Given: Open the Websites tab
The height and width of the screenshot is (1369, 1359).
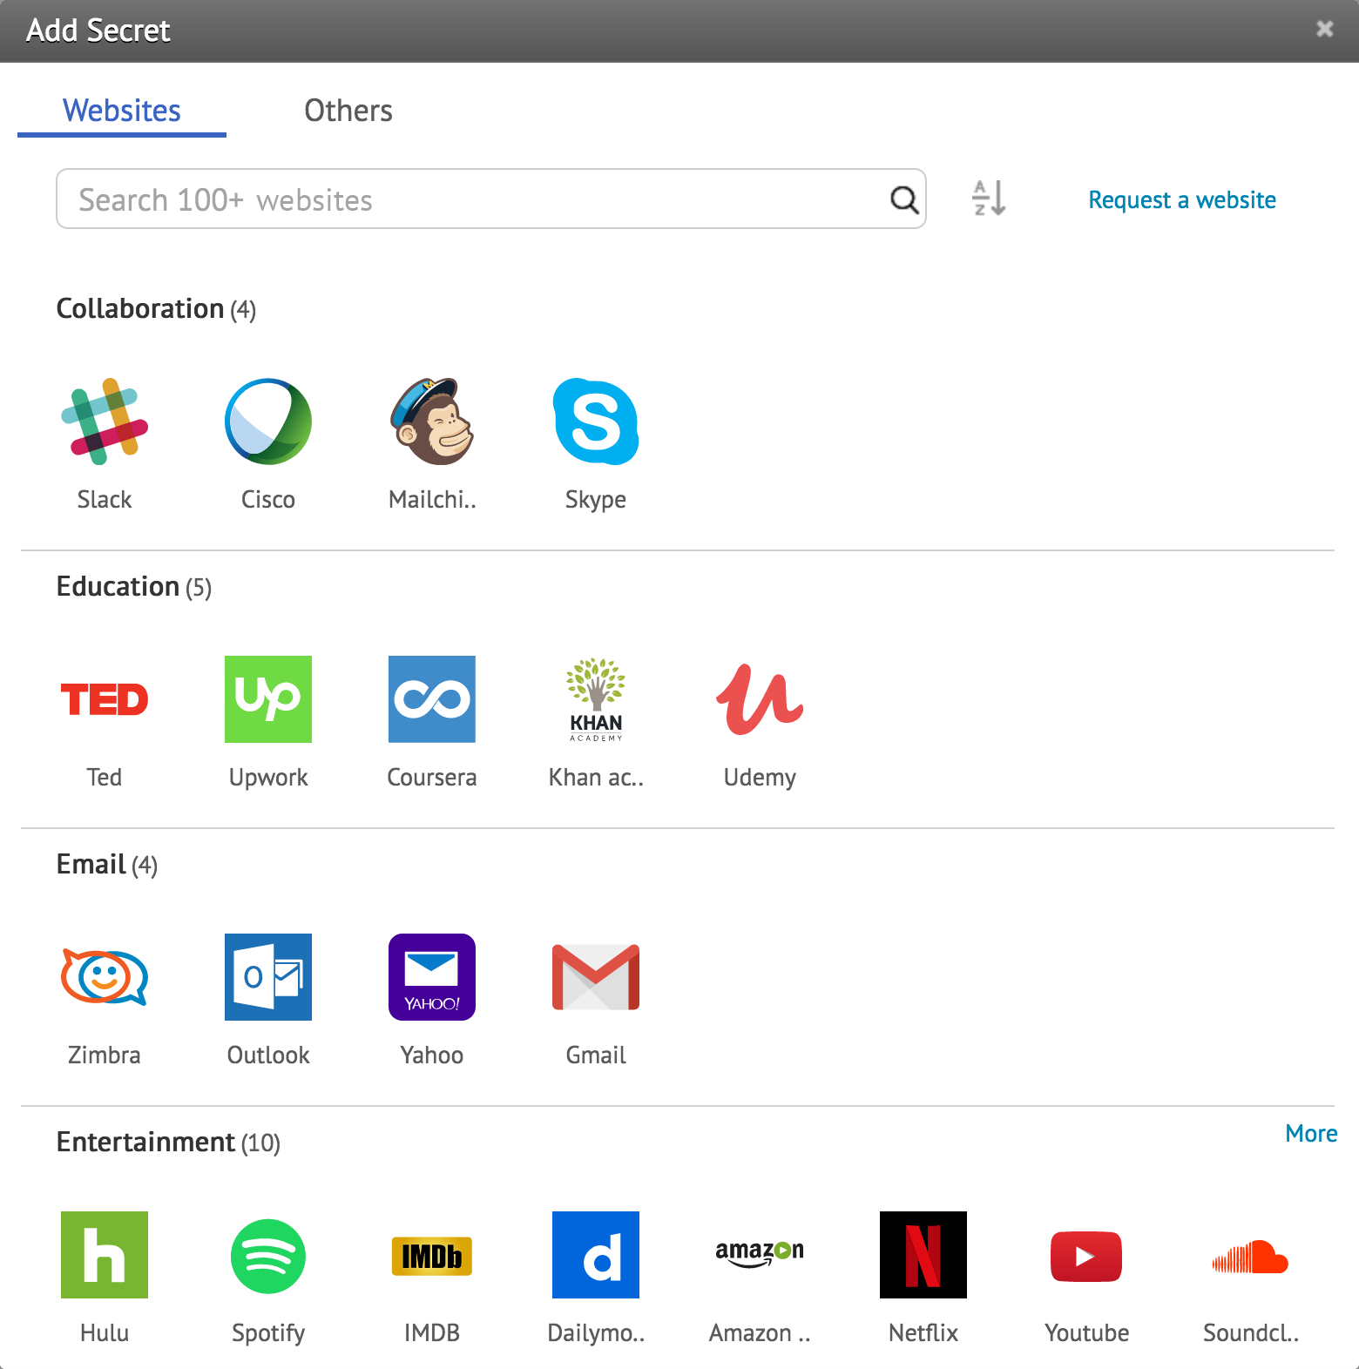Looking at the screenshot, I should (122, 111).
